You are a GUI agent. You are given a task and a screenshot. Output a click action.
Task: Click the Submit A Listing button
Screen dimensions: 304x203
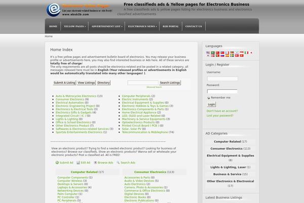[64, 83]
